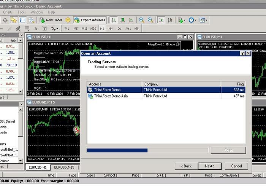Toggle the Market Watch star icon
The width and height of the screenshot is (266, 188).
tap(14, 20)
